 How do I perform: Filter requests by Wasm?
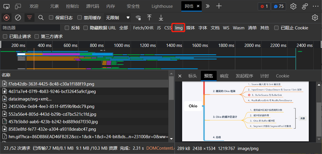pos(239,28)
